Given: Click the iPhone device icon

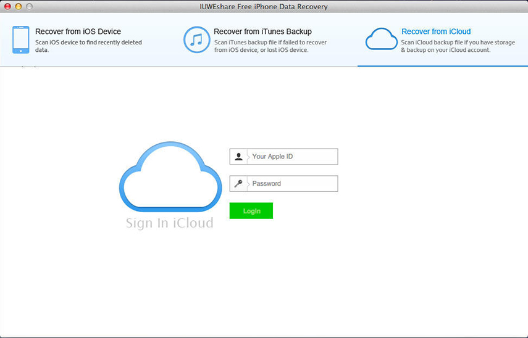Looking at the screenshot, I should pyautogui.click(x=21, y=39).
